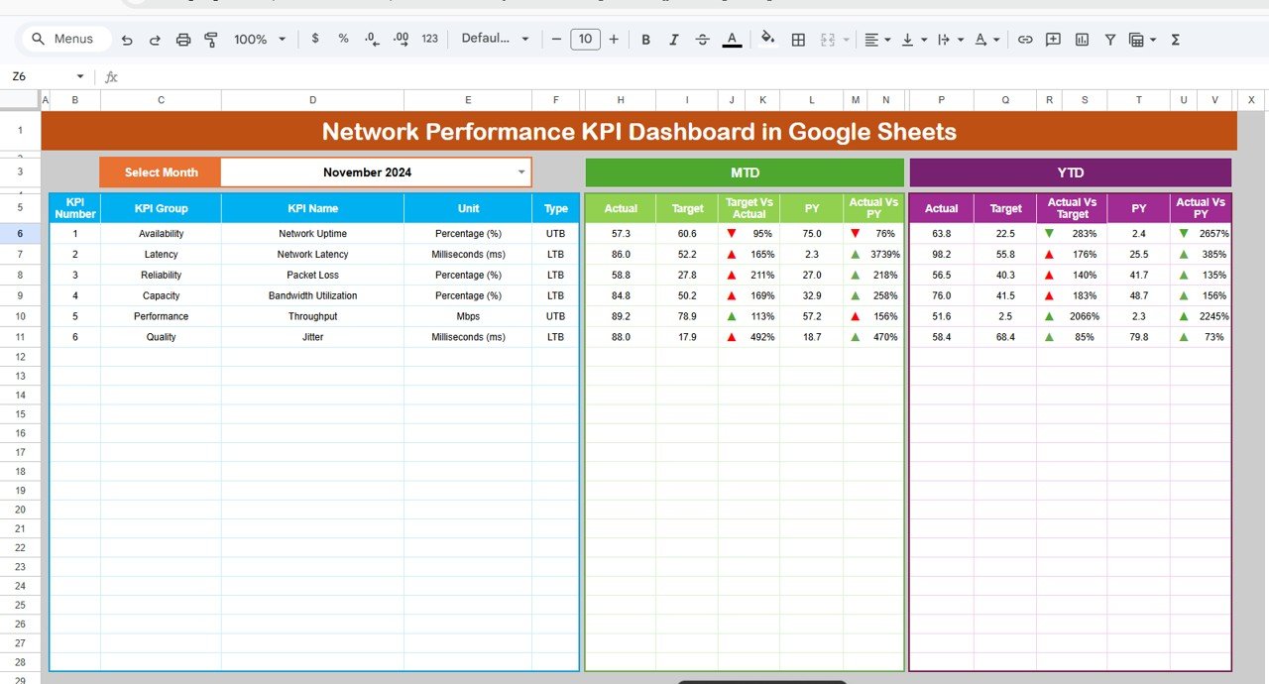Click the Paint format icon

[x=211, y=40]
